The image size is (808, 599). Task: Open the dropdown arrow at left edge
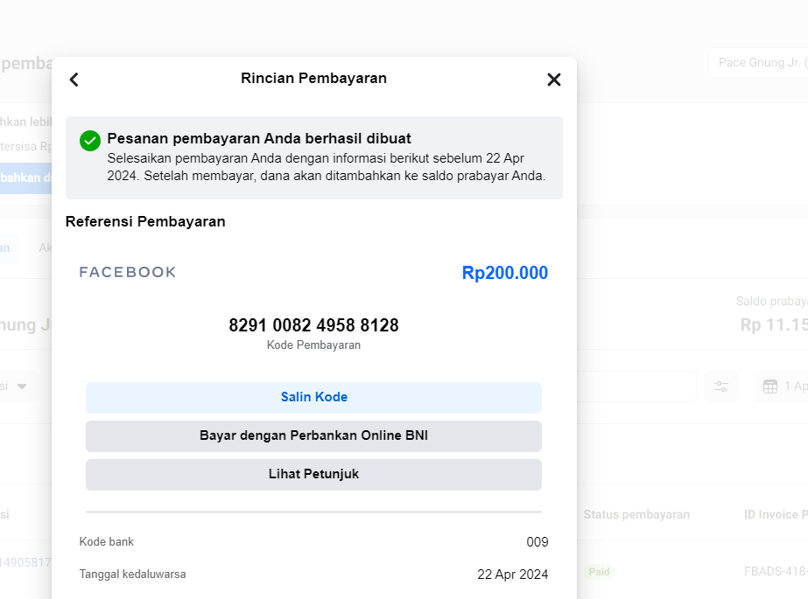click(22, 386)
